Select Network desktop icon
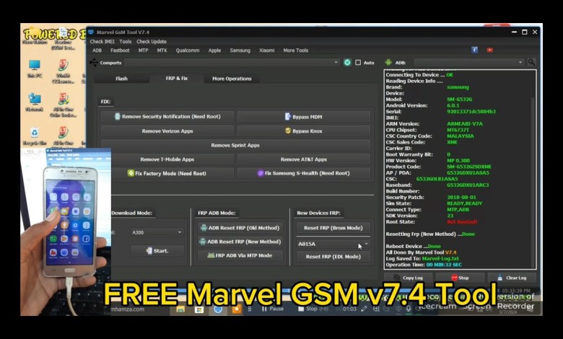This screenshot has height=339, width=563. [x=35, y=102]
